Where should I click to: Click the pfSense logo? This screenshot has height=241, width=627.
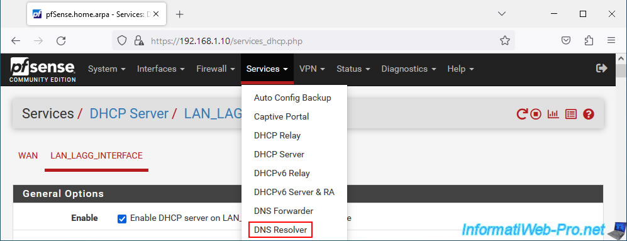(43, 70)
